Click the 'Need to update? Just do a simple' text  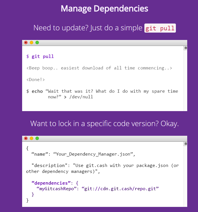point(88,28)
